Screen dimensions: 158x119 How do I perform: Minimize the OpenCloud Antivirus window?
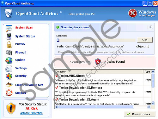coord(145,3)
